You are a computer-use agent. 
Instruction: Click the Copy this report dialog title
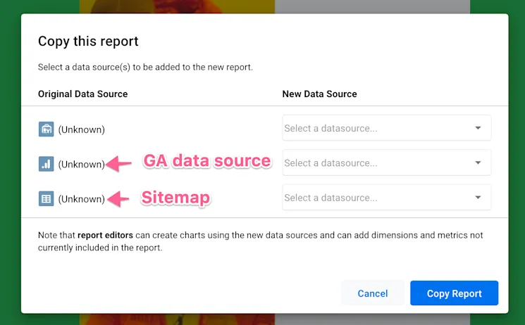point(88,42)
